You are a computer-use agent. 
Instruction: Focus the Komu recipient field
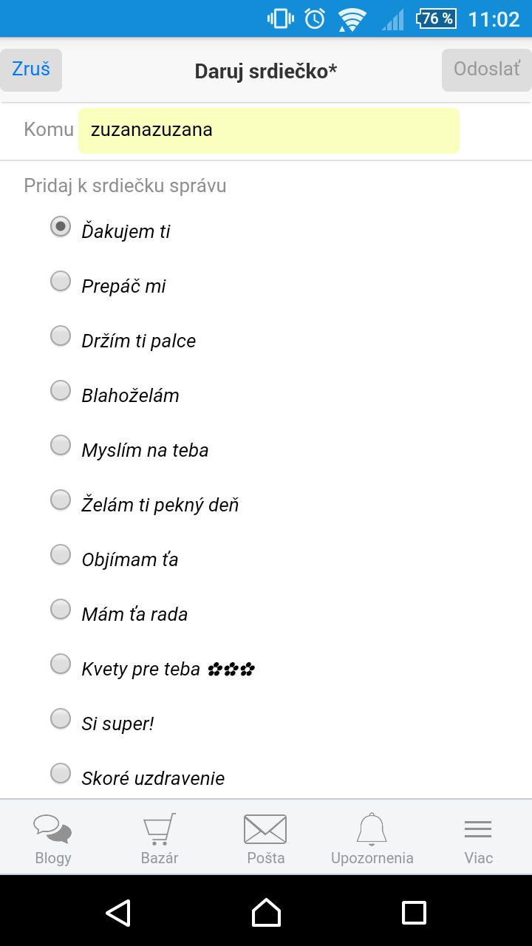pyautogui.click(x=268, y=131)
